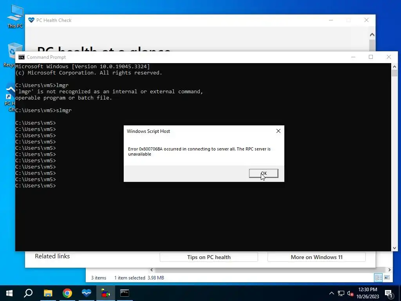Maximize the Command Prompt window
Viewport: 401px width, 301px height.
click(371, 57)
